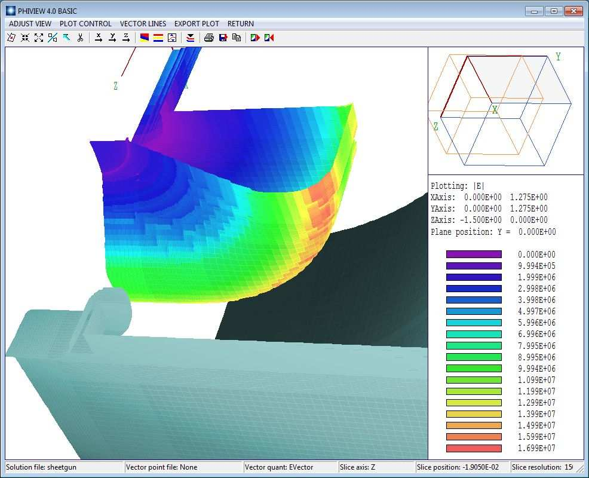Open the VECTOR LINES menu
Image resolution: width=589 pixels, height=478 pixels.
(143, 24)
